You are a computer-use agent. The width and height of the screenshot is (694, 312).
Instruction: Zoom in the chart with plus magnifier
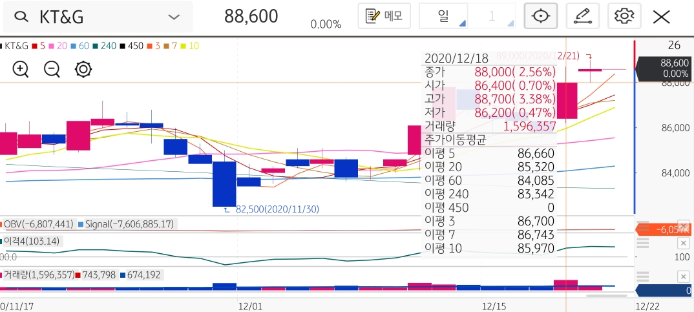coord(21,70)
